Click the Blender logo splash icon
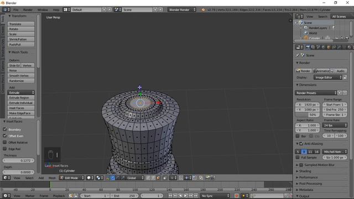This screenshot has height=199, width=354. [x=203, y=10]
